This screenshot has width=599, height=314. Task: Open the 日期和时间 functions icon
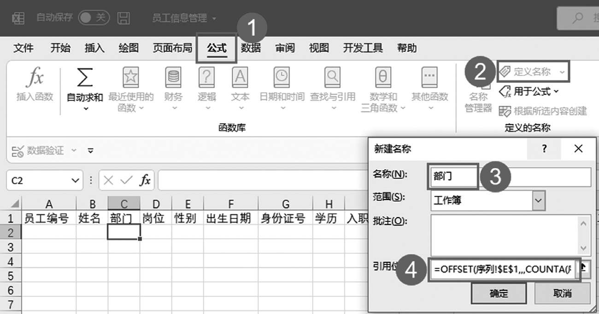pyautogui.click(x=282, y=78)
